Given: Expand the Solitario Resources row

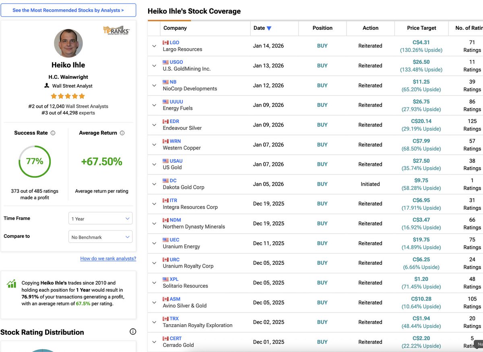Looking at the screenshot, I should [154, 282].
